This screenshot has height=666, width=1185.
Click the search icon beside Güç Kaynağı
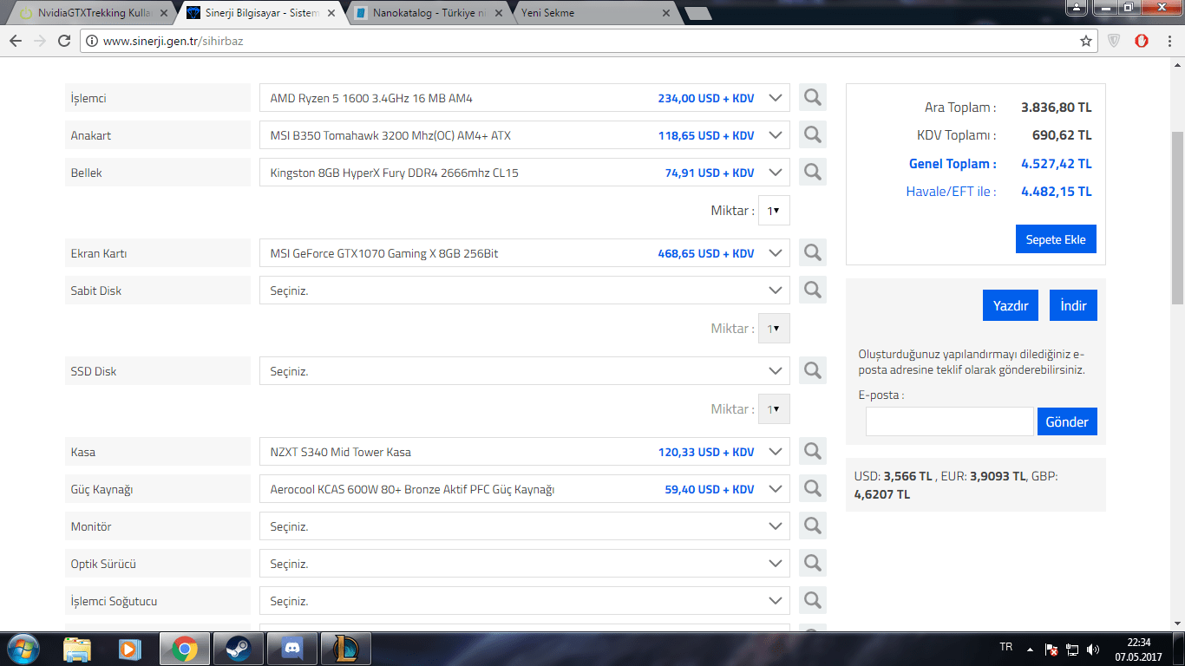(x=813, y=489)
